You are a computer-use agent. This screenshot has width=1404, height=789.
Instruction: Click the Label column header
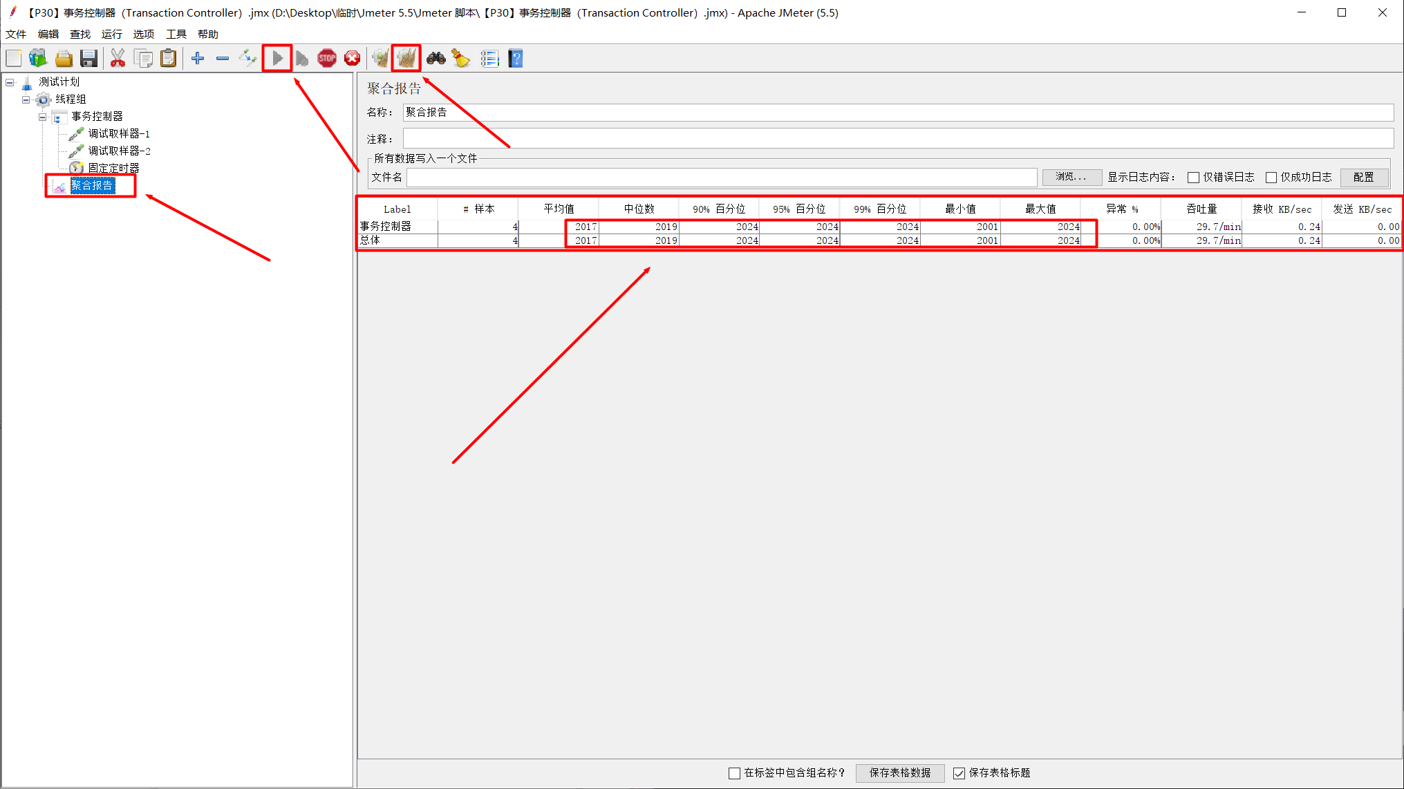pos(397,209)
